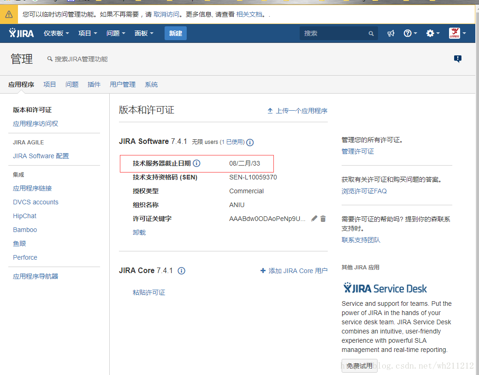The image size is (479, 375).
Task: Click info icon next to JIRA Core 7.4.1
Action: 182,271
